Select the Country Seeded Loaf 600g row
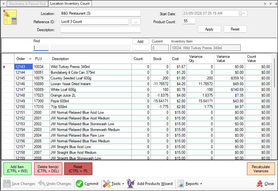The width and height of the screenshot is (278, 191). click(137, 78)
